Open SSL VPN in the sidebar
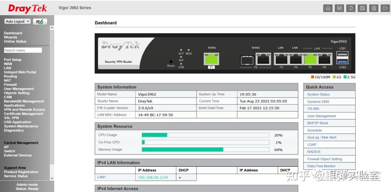 tap(11, 118)
